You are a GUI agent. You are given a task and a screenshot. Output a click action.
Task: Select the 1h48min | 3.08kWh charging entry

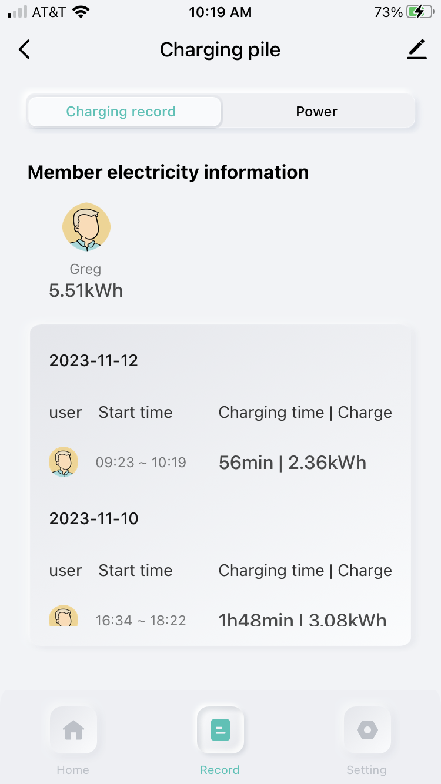pos(302,620)
